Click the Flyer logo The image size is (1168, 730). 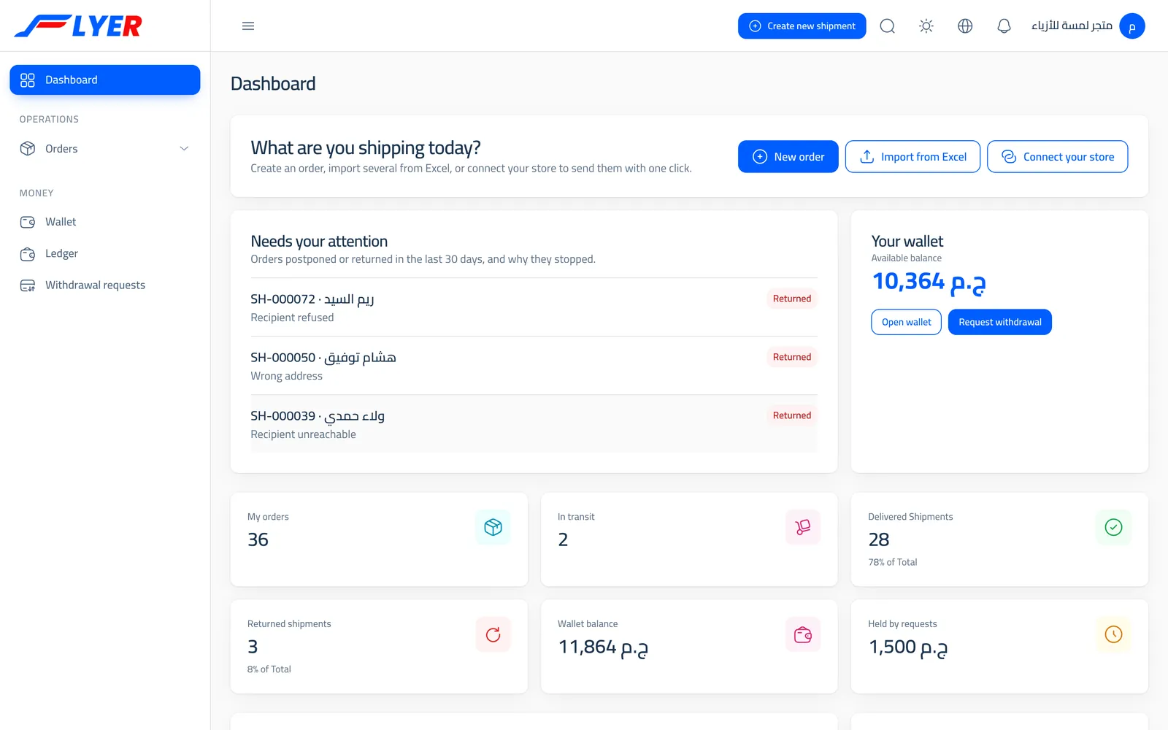pyautogui.click(x=78, y=26)
